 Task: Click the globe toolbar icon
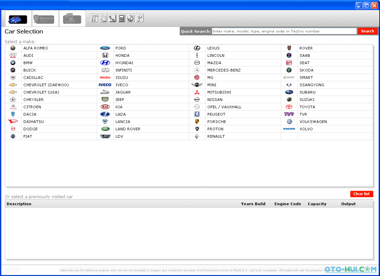pos(130,18)
